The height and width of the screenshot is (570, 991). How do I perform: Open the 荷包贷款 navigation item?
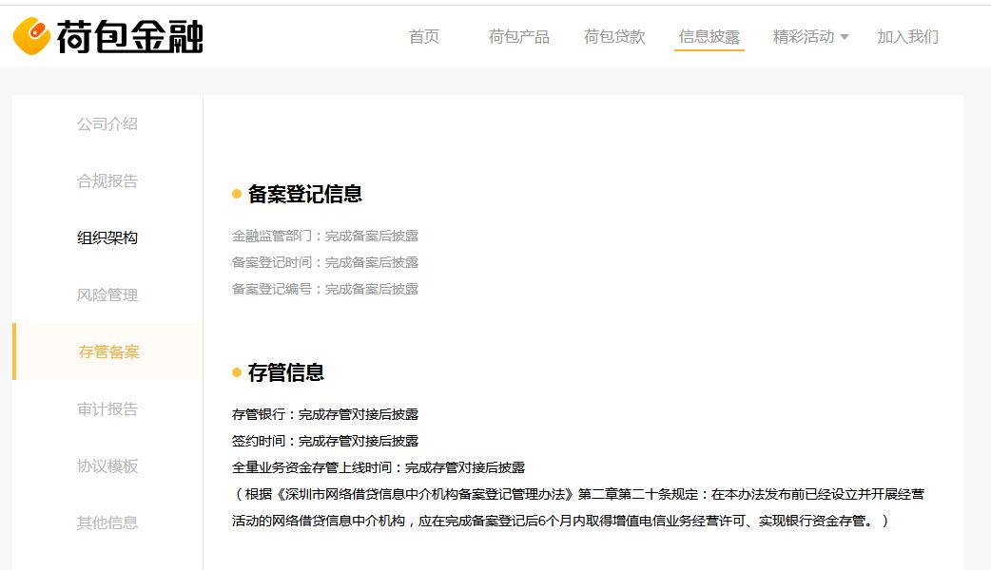[x=613, y=36]
